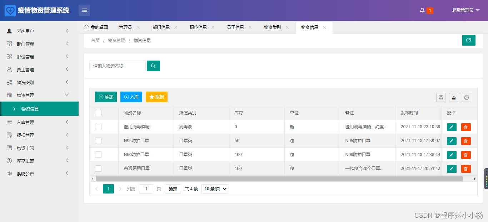Viewport: 488px width, 222px height.
Task: Click the 添加 button
Action: [106, 97]
